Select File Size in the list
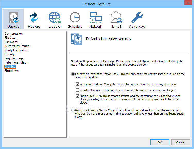The image size is (194, 149). point(10,38)
